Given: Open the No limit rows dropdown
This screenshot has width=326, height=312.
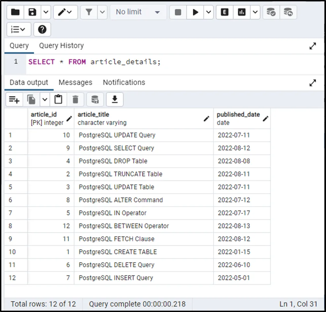Looking at the screenshot, I should tap(138, 12).
